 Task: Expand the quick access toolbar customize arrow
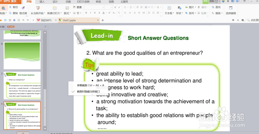[x=33, y=20]
